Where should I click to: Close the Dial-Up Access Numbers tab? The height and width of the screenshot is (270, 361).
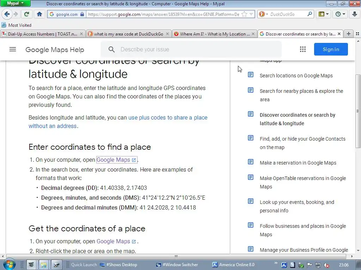[x=81, y=34]
